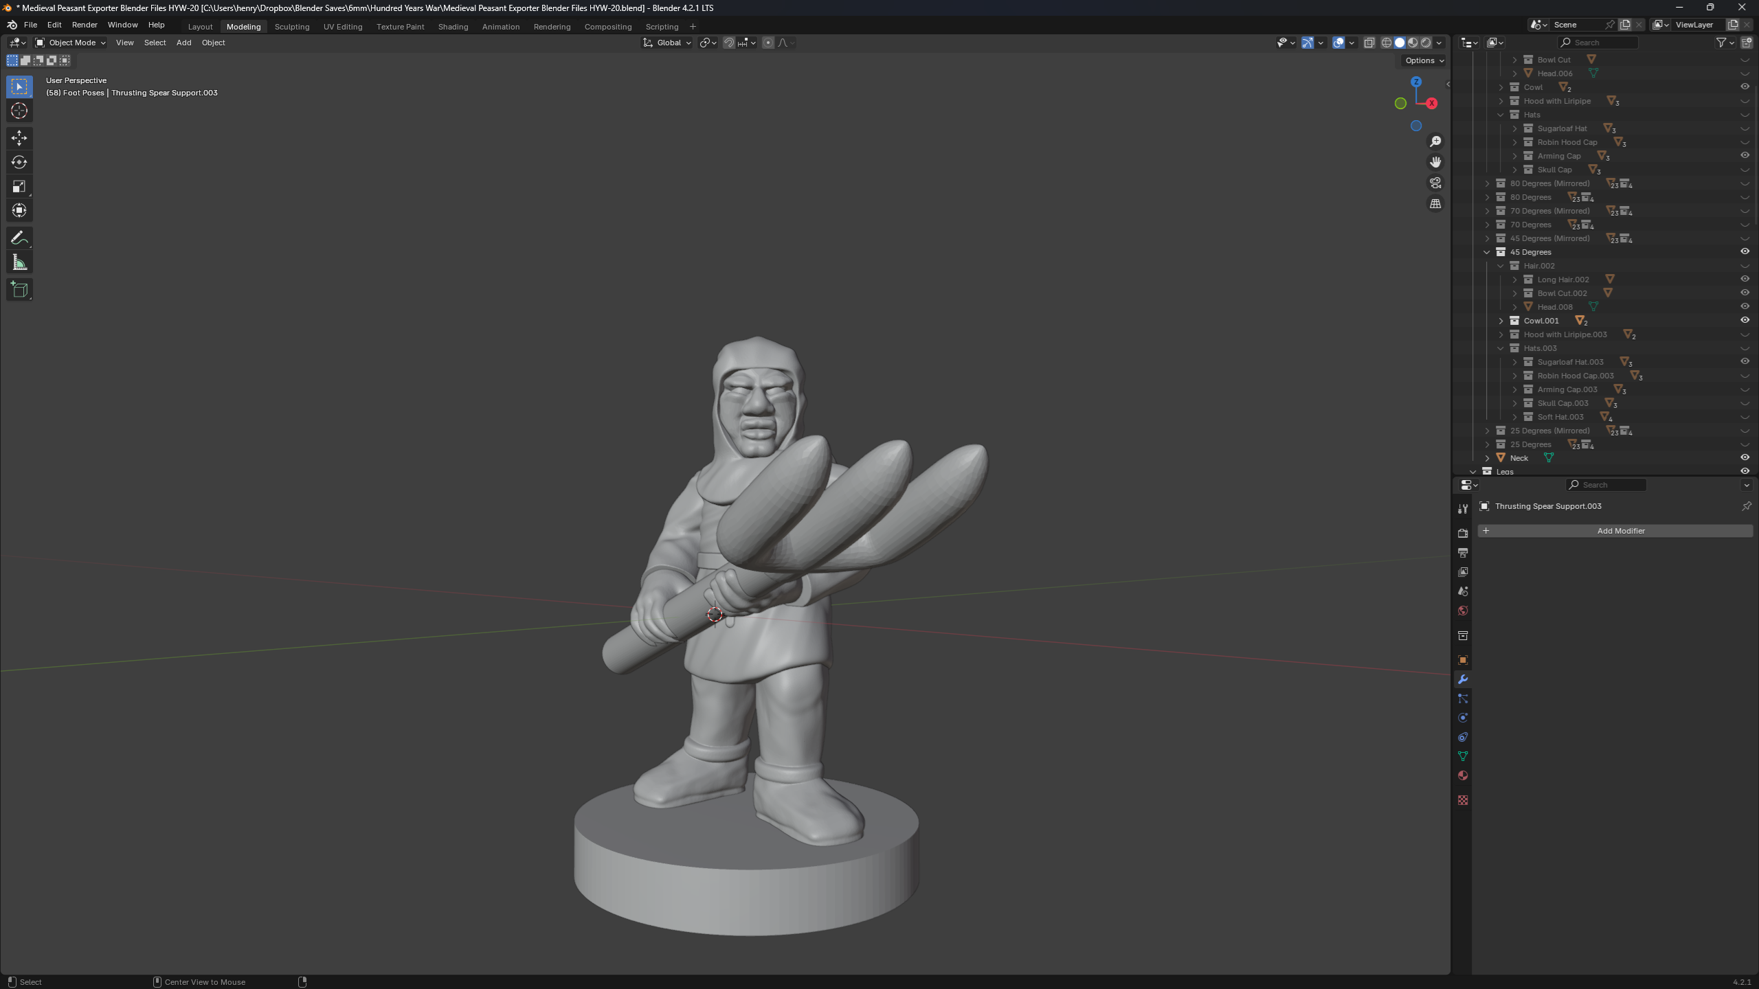This screenshot has width=1759, height=989.
Task: Switch to the Sculpting workspace tab
Action: (x=292, y=26)
